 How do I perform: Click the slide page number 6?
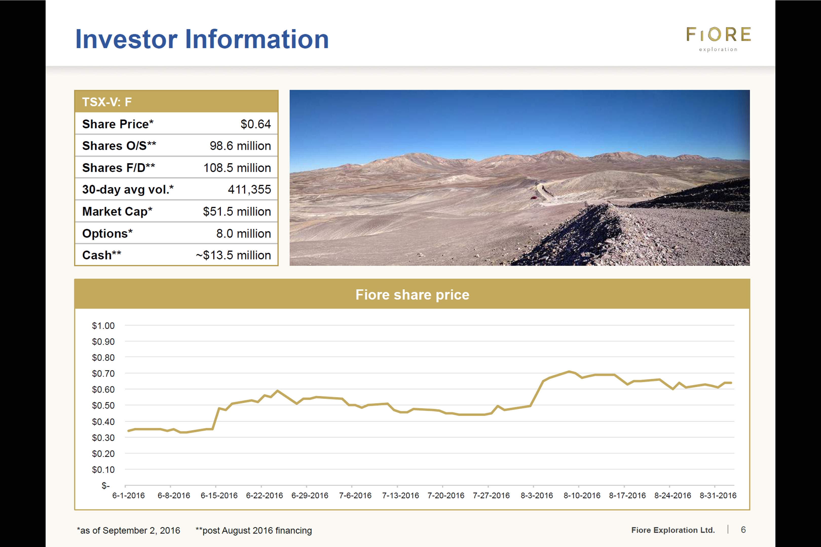coord(743,530)
